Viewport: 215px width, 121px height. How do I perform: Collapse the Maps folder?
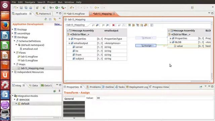[x=14, y=64]
